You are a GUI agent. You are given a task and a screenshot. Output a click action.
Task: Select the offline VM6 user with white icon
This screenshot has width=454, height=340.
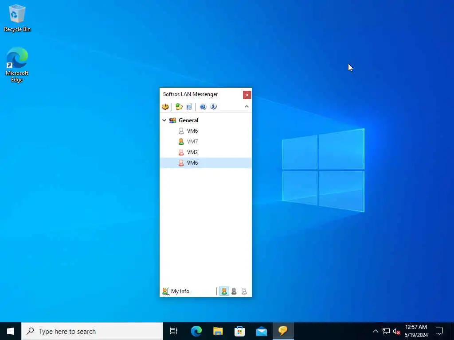click(206, 131)
